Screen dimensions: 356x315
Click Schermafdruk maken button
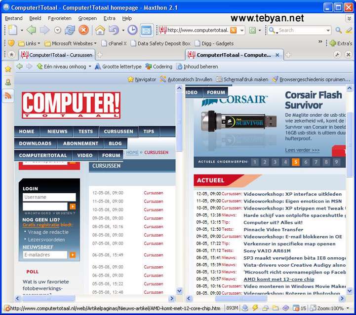click(242, 79)
